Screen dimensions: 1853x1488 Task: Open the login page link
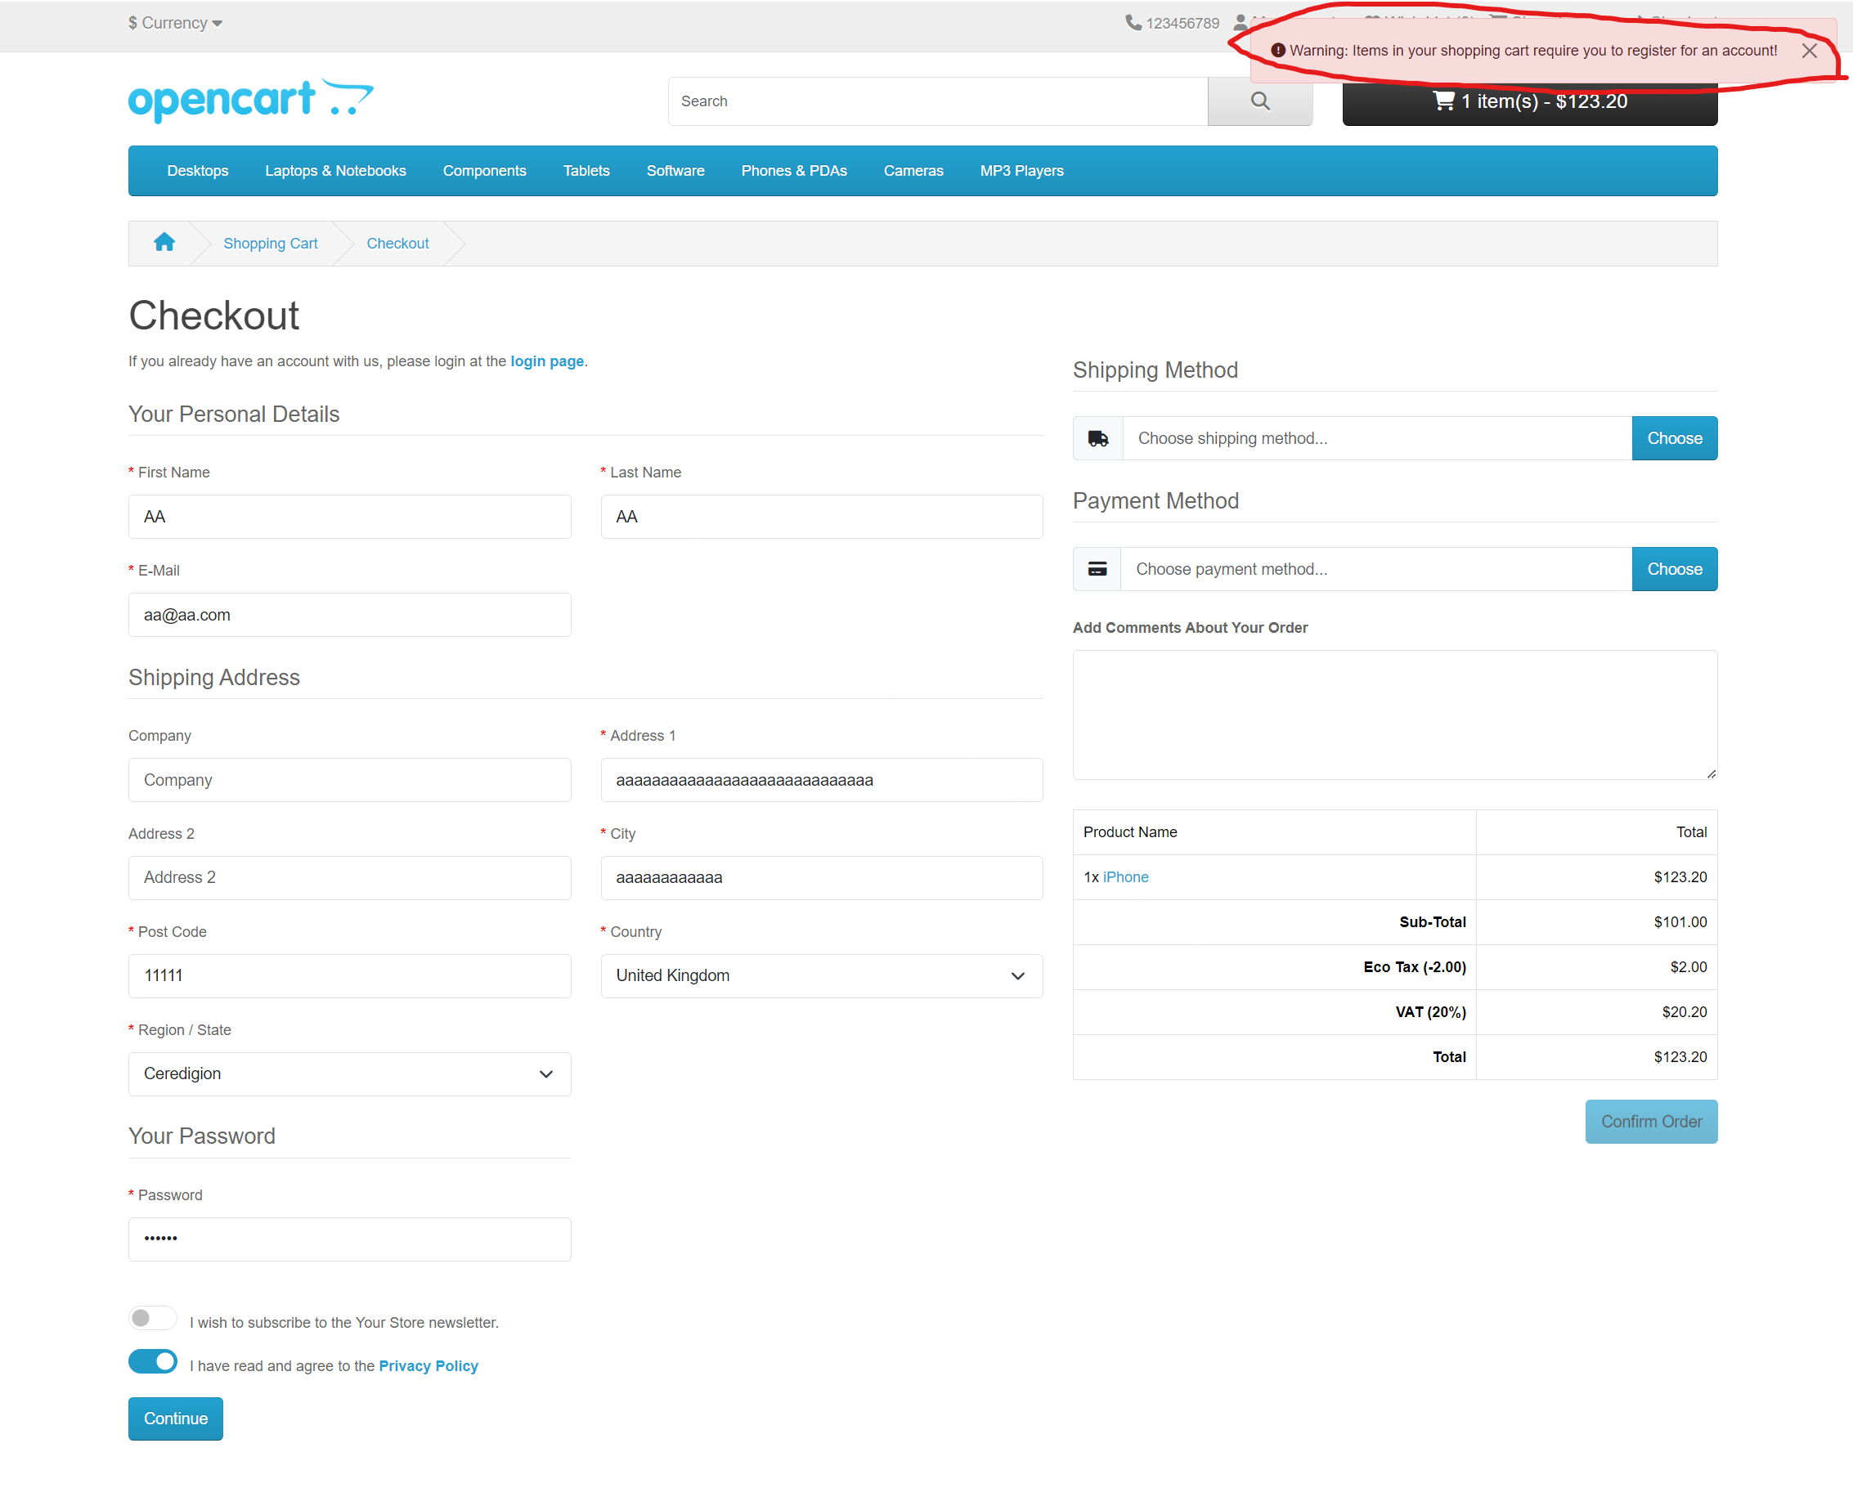pyautogui.click(x=546, y=361)
